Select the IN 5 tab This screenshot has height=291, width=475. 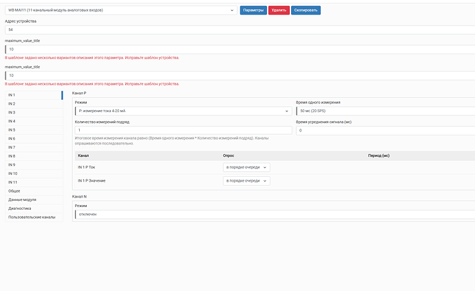(x=34, y=130)
